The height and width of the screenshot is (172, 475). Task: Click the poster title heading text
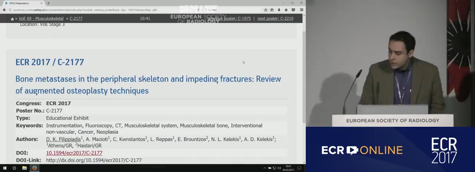[148, 85]
